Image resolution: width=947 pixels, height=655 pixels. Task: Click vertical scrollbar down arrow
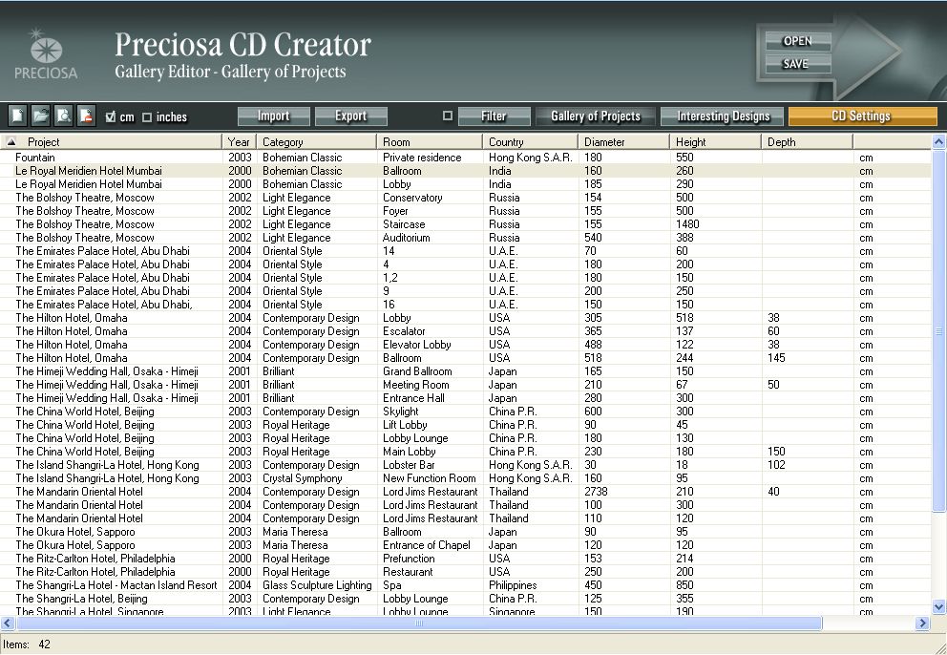click(938, 606)
